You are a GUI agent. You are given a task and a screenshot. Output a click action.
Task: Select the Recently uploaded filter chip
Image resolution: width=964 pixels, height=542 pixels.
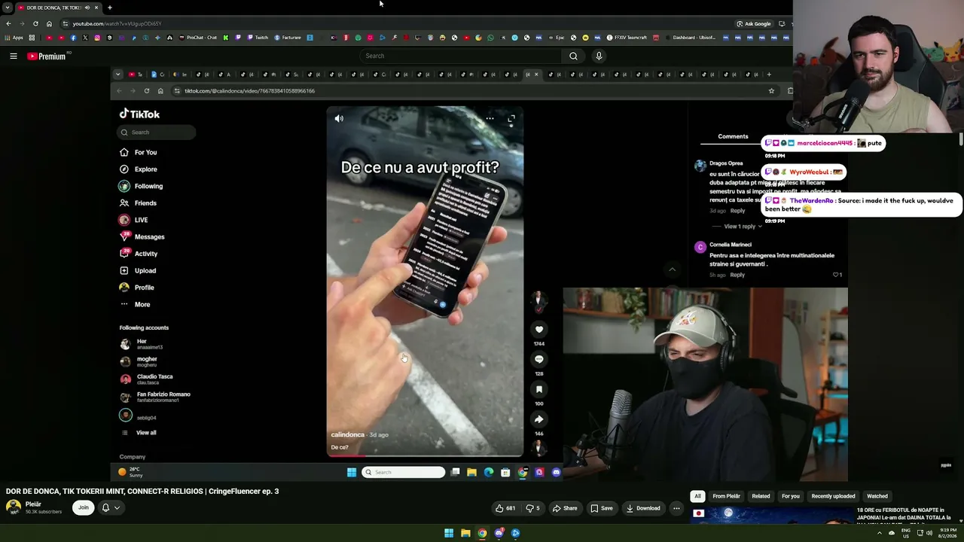[x=833, y=496]
